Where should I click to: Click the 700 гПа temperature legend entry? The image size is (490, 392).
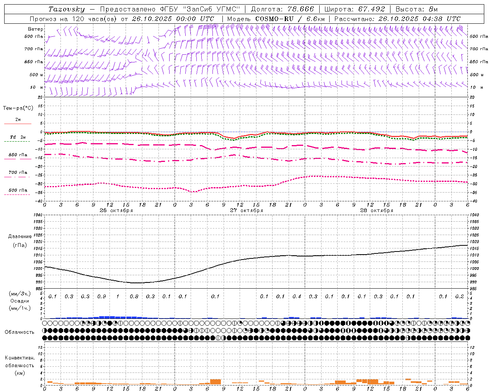coord(18,173)
